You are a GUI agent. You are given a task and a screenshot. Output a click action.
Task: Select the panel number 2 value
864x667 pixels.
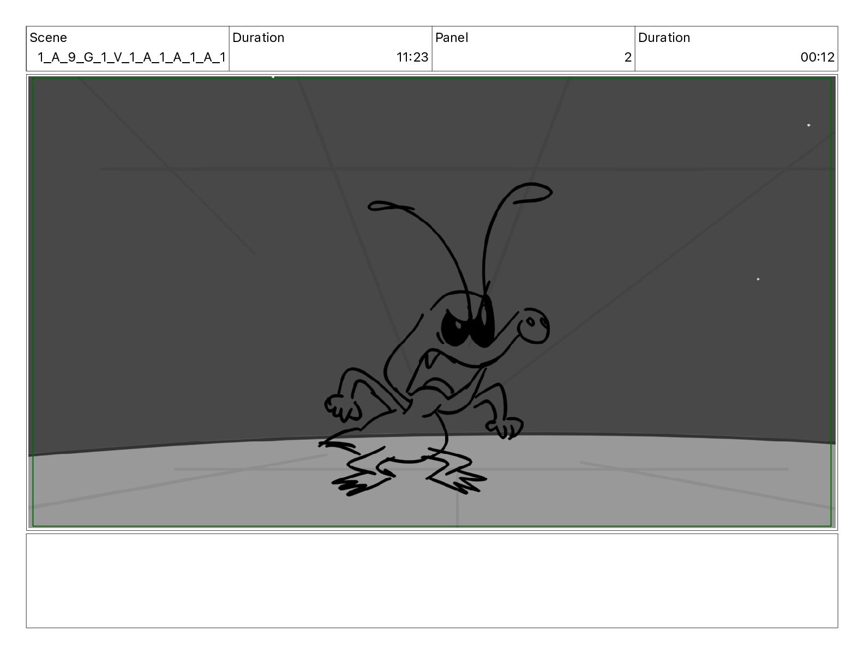tap(627, 57)
